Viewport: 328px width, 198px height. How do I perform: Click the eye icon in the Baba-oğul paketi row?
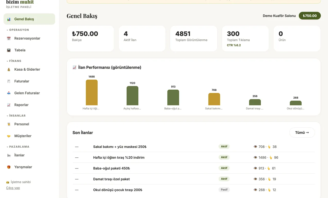point(255,168)
